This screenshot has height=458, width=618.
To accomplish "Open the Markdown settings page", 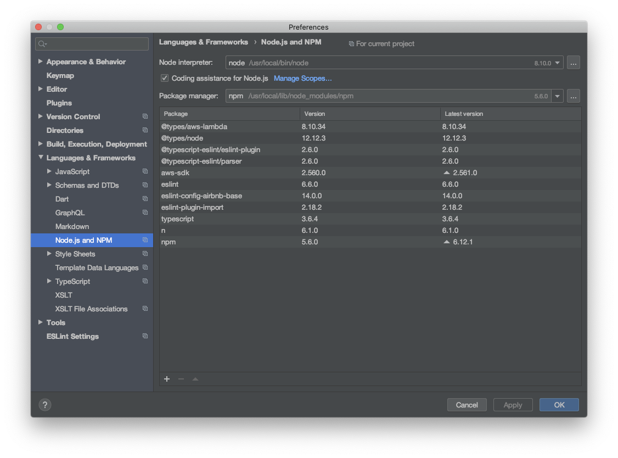I will click(x=72, y=226).
